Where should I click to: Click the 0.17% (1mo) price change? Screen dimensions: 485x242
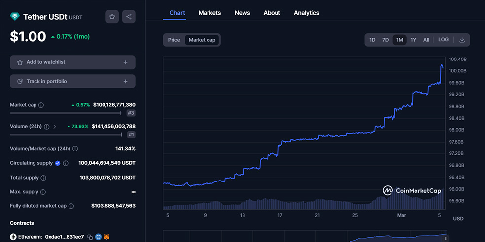click(70, 37)
